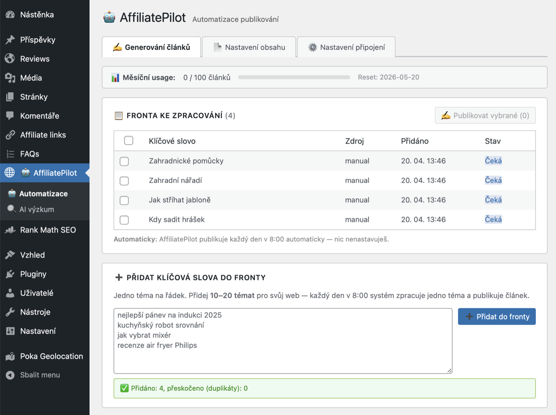
Task: Click the Příspěvky pushpin icon
Action: (10, 40)
